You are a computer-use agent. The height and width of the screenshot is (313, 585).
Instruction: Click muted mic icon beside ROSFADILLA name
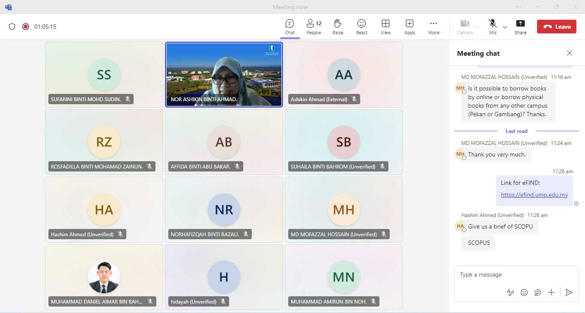point(149,166)
